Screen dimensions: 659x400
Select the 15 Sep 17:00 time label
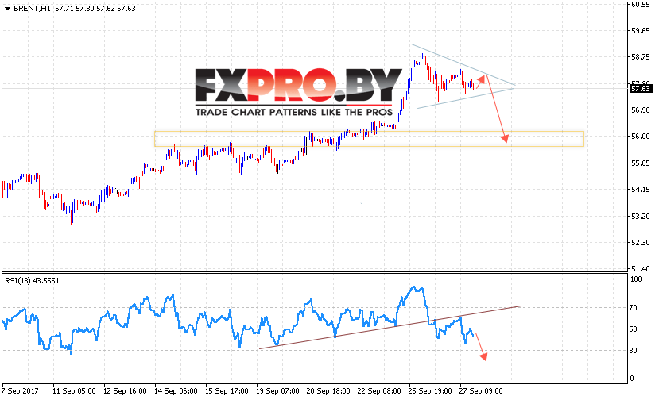click(227, 391)
